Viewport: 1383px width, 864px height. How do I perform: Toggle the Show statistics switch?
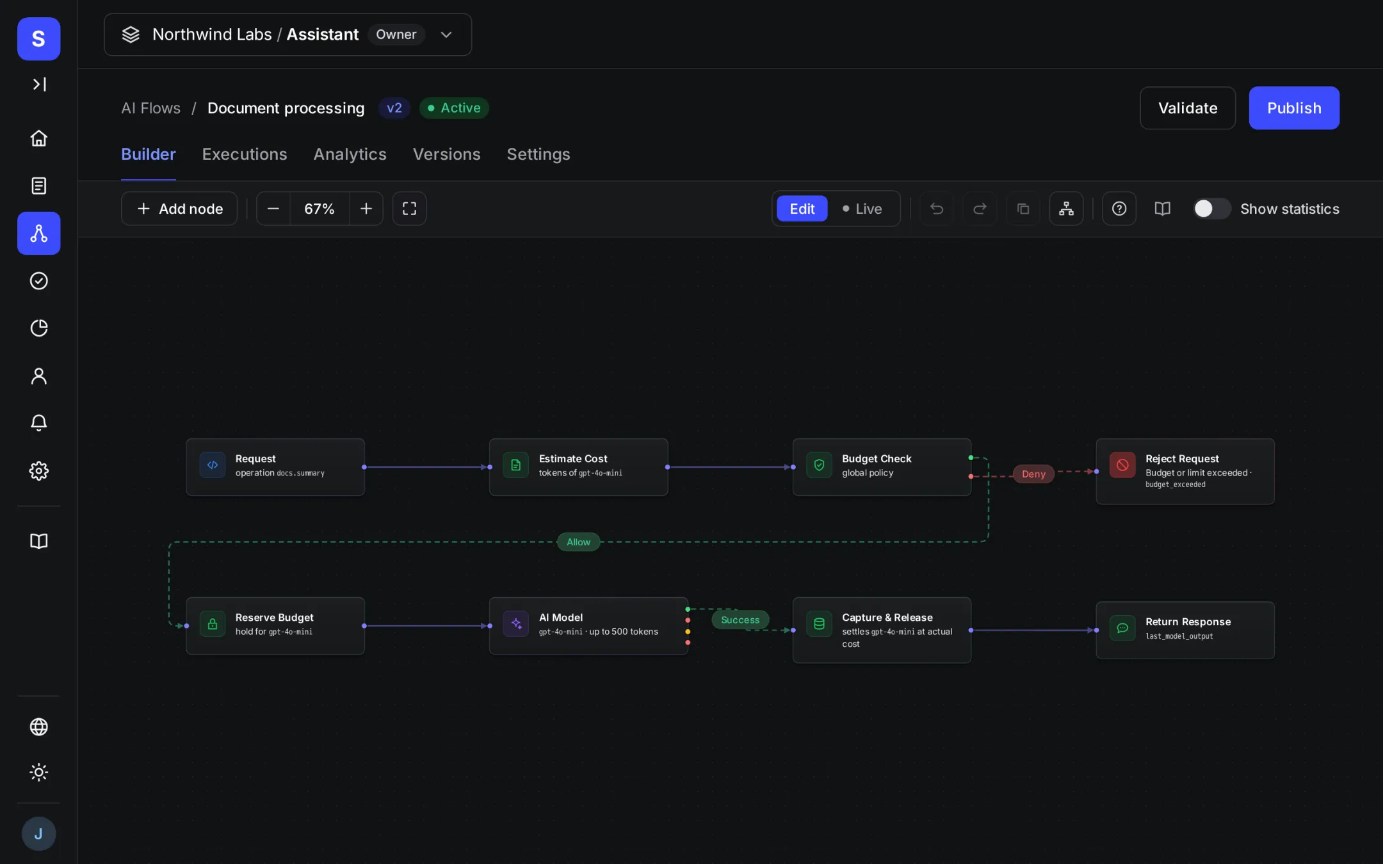pos(1211,209)
